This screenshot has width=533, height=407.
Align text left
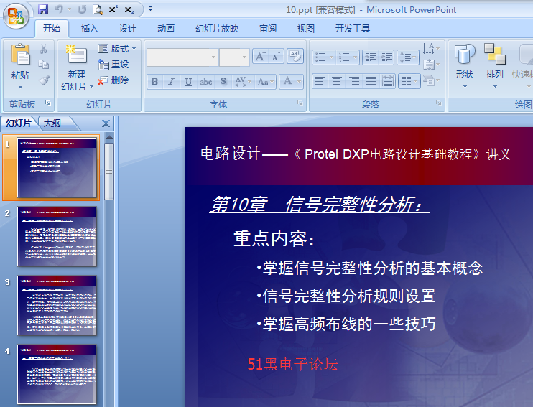(x=320, y=81)
